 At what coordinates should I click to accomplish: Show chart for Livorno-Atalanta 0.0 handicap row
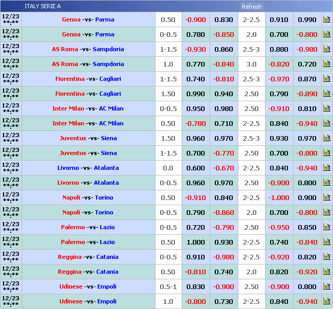[x=326, y=168]
